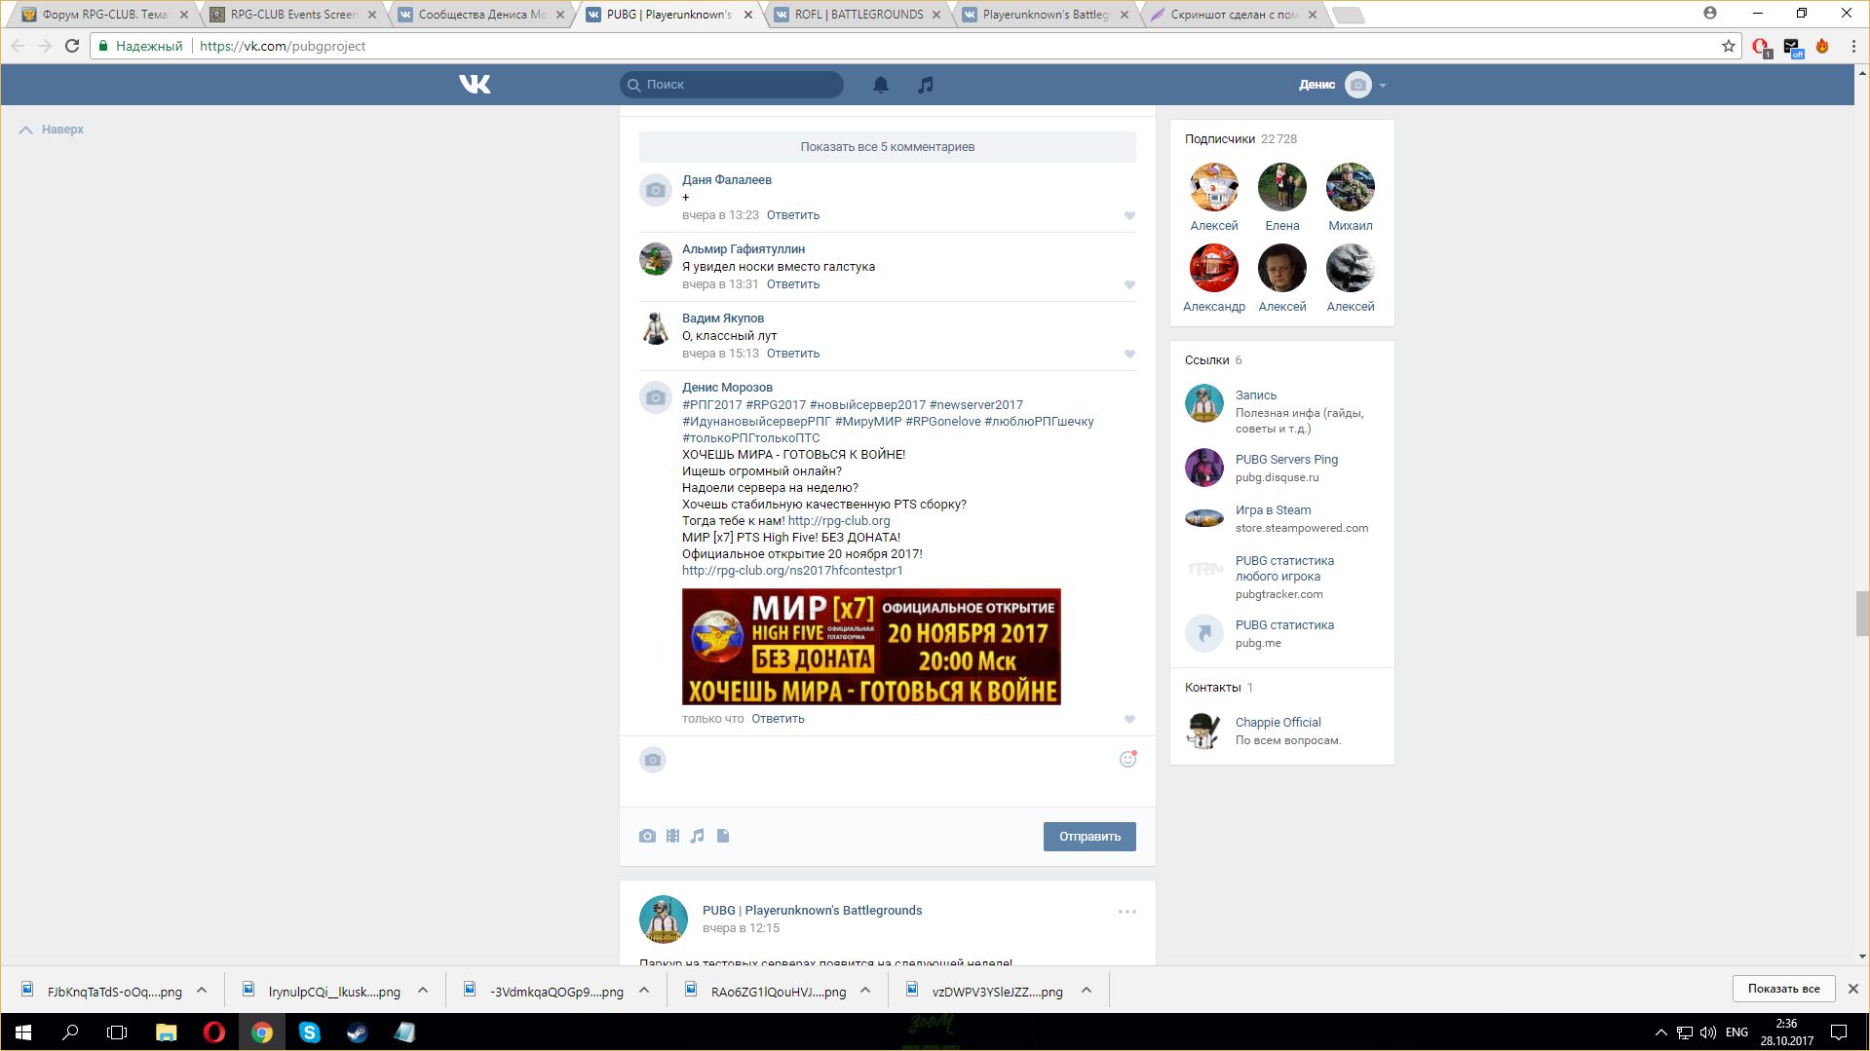Open the Windows action center icon

[x=1839, y=1032]
